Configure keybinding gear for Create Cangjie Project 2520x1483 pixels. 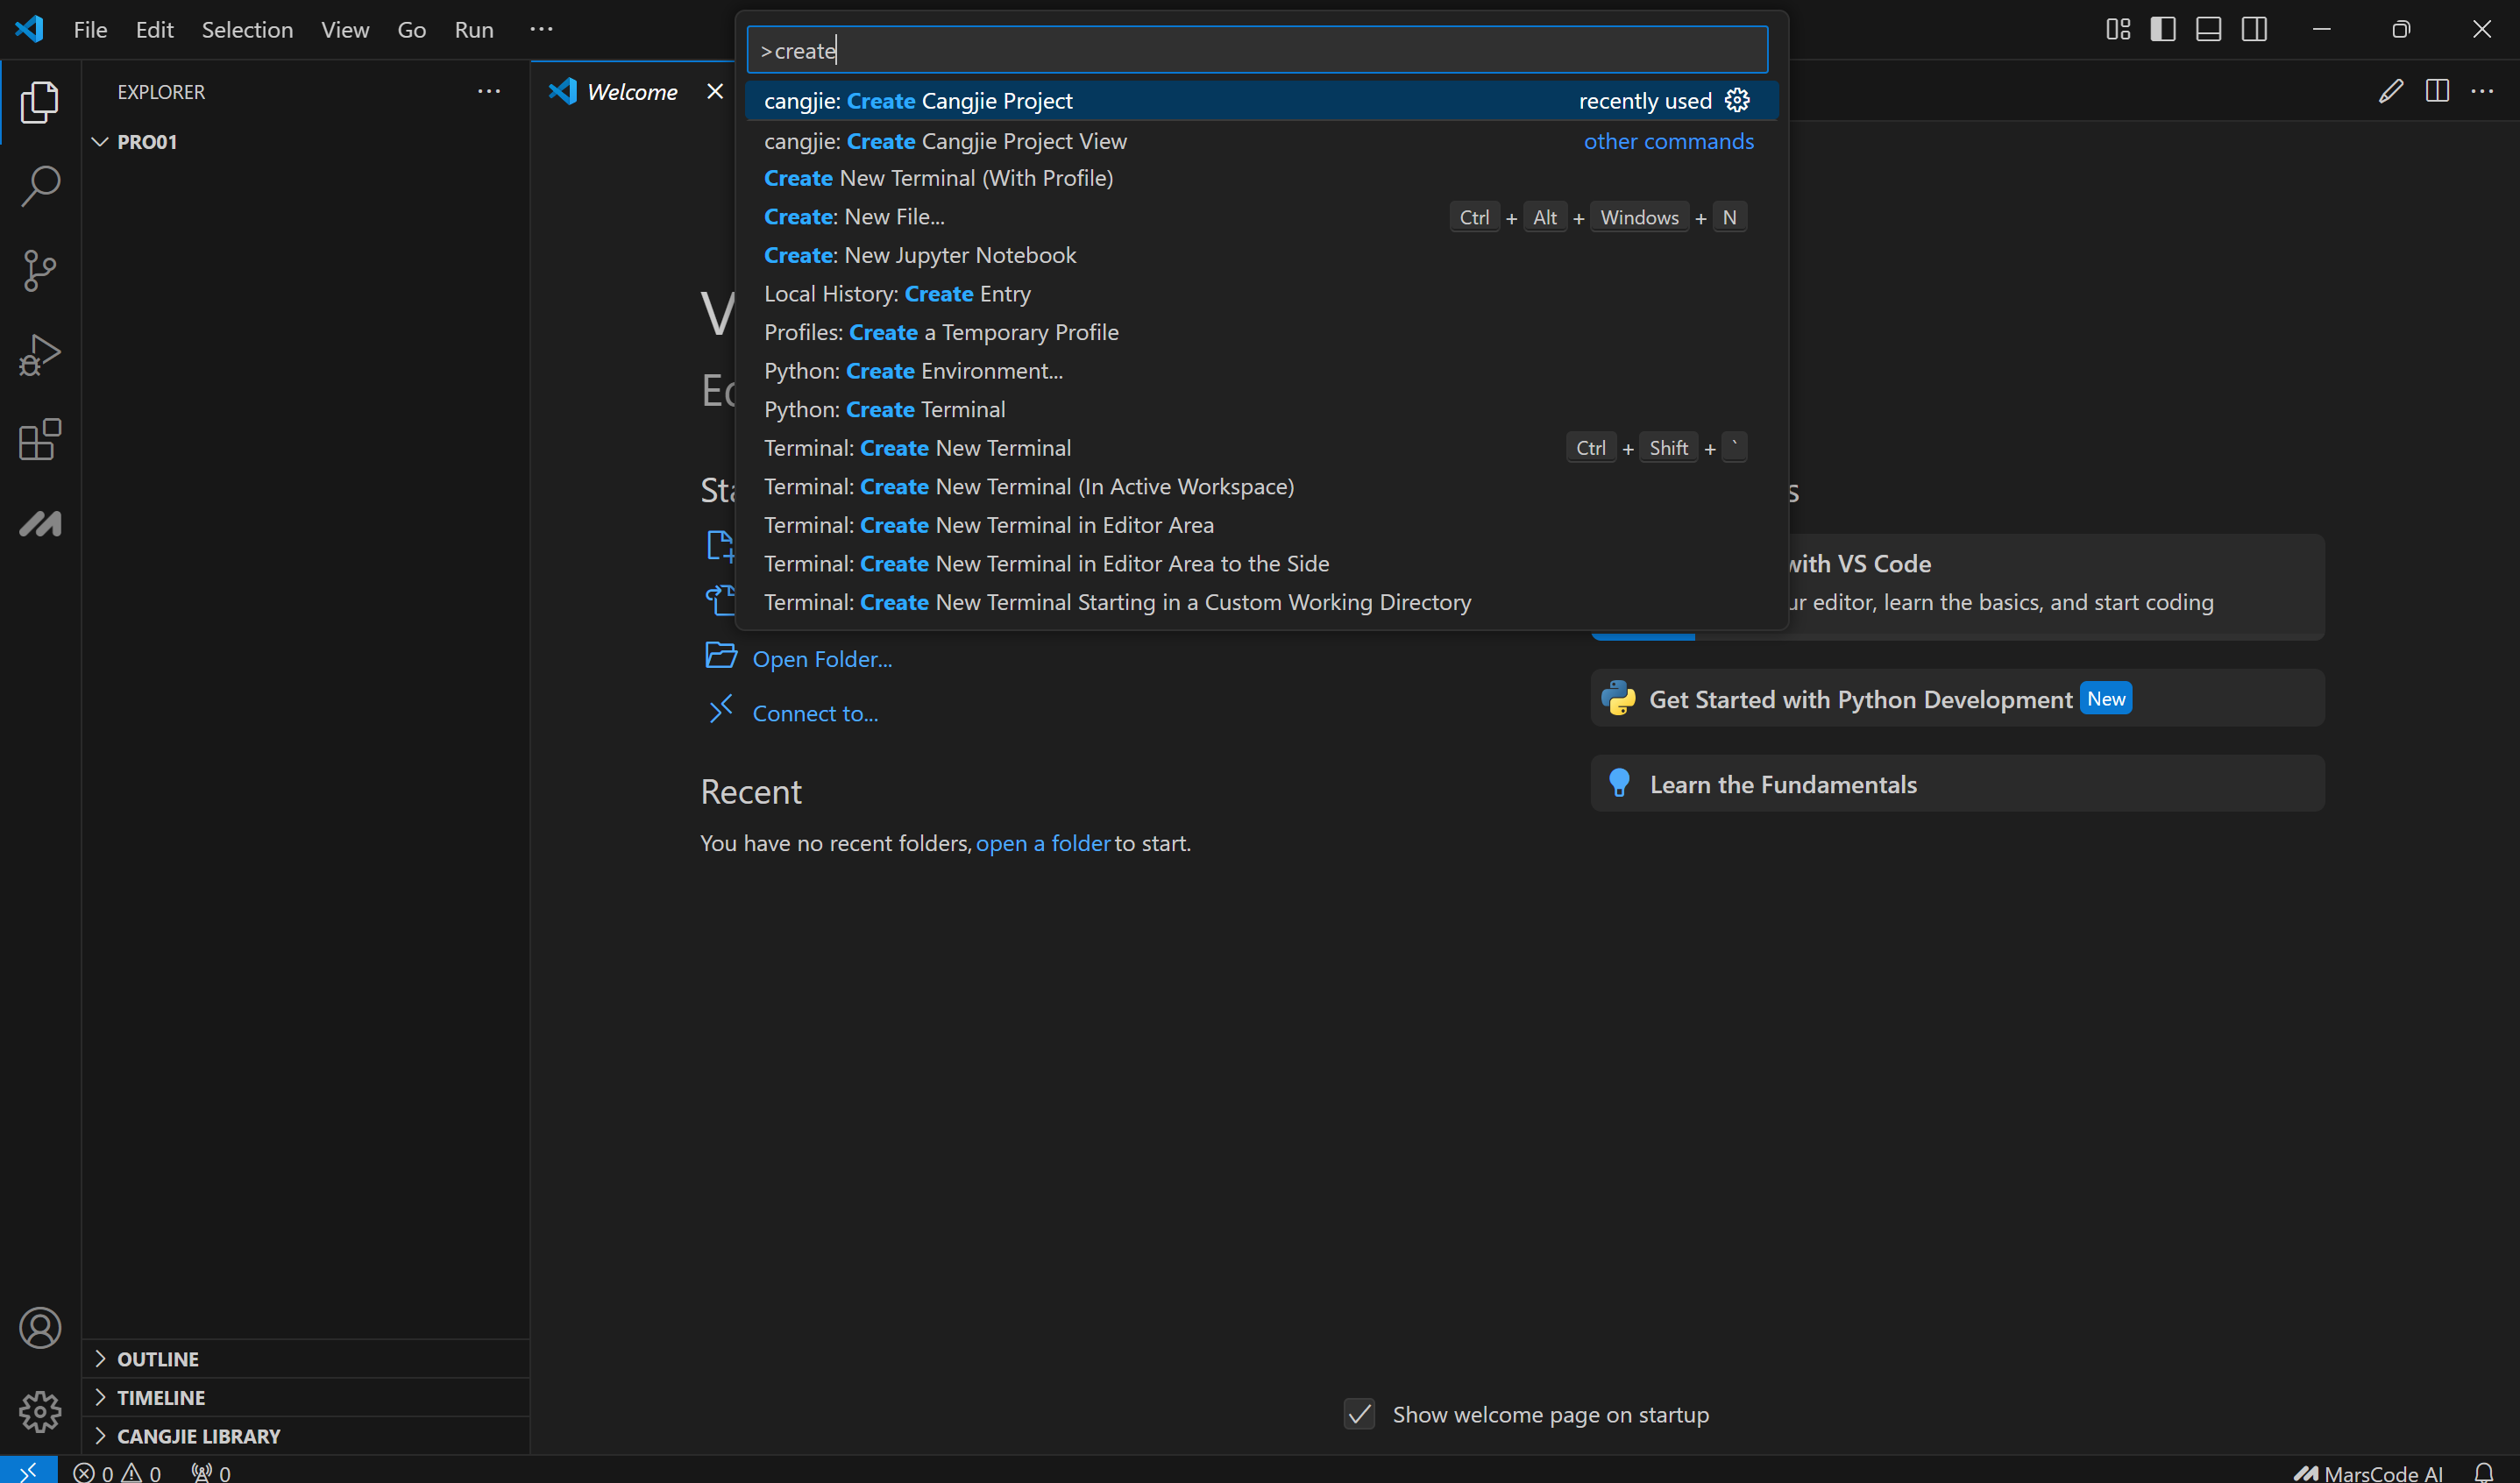pyautogui.click(x=1738, y=101)
